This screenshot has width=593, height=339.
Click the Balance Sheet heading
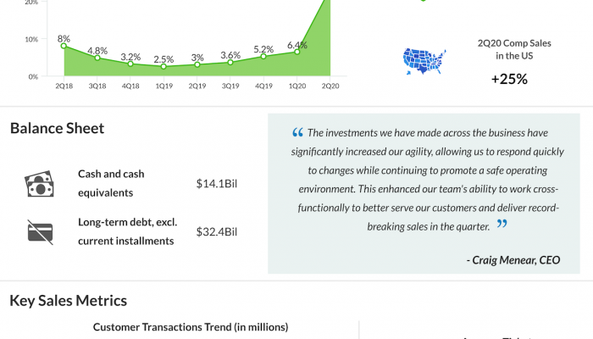click(57, 129)
